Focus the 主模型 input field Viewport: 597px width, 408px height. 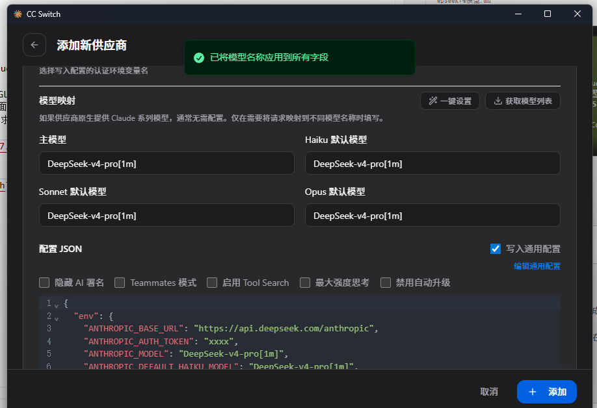pyautogui.click(x=166, y=164)
